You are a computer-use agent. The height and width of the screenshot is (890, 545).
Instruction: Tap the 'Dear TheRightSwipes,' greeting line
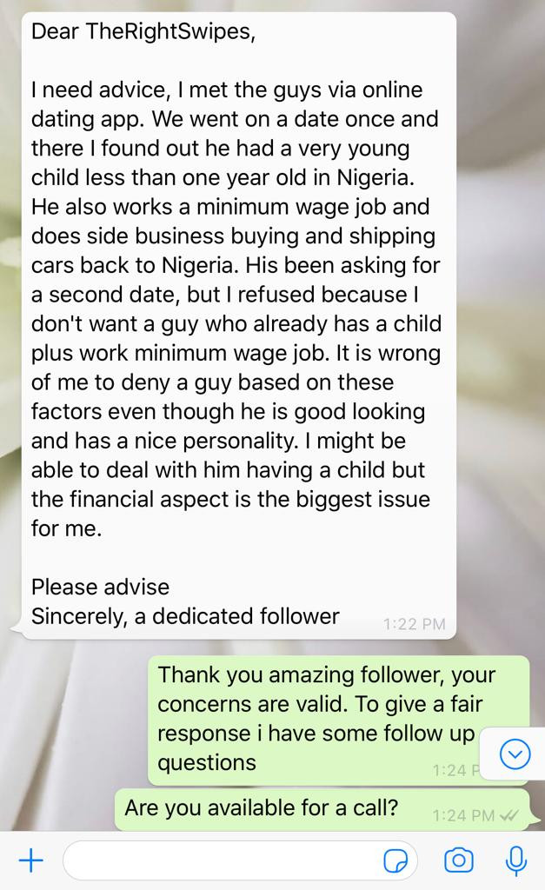click(x=143, y=31)
